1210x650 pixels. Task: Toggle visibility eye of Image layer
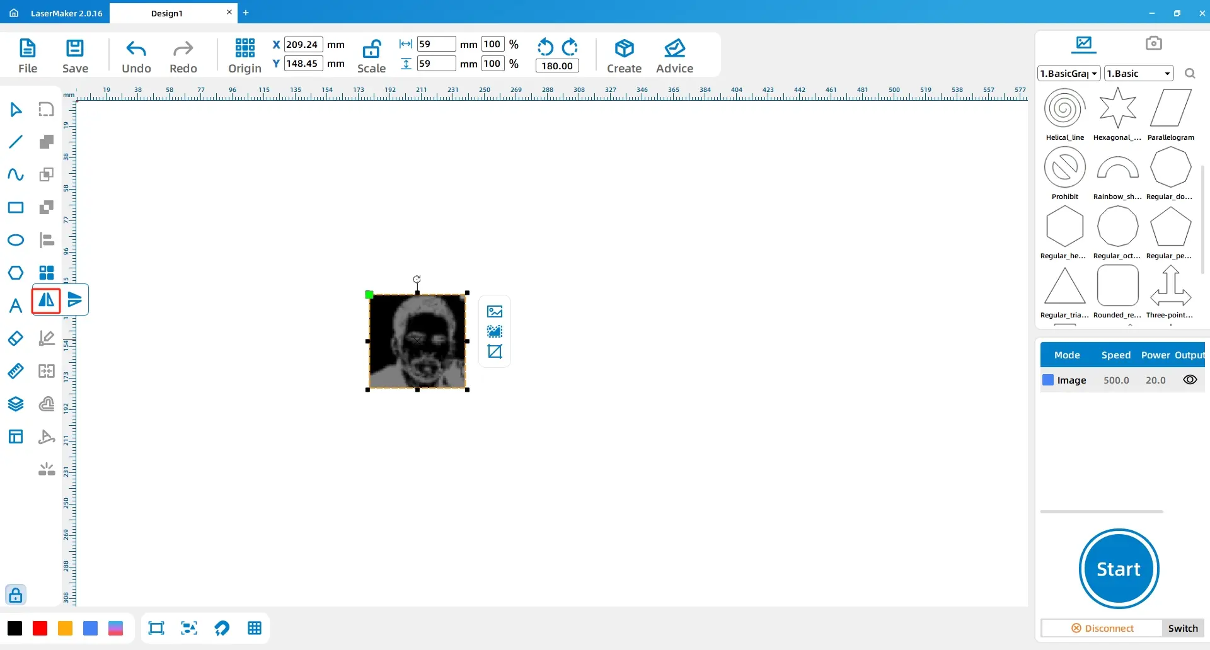click(x=1190, y=380)
